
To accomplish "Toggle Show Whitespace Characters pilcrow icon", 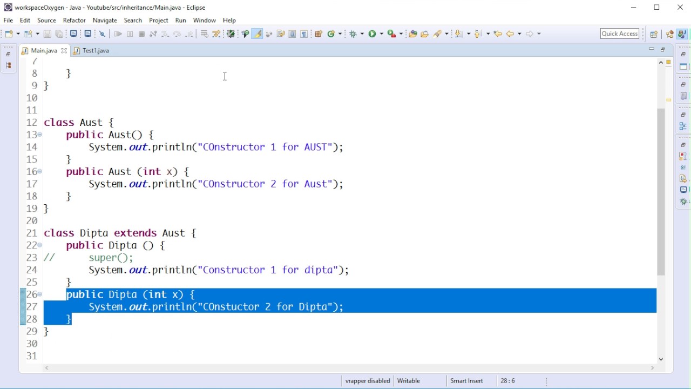I will pyautogui.click(x=304, y=33).
